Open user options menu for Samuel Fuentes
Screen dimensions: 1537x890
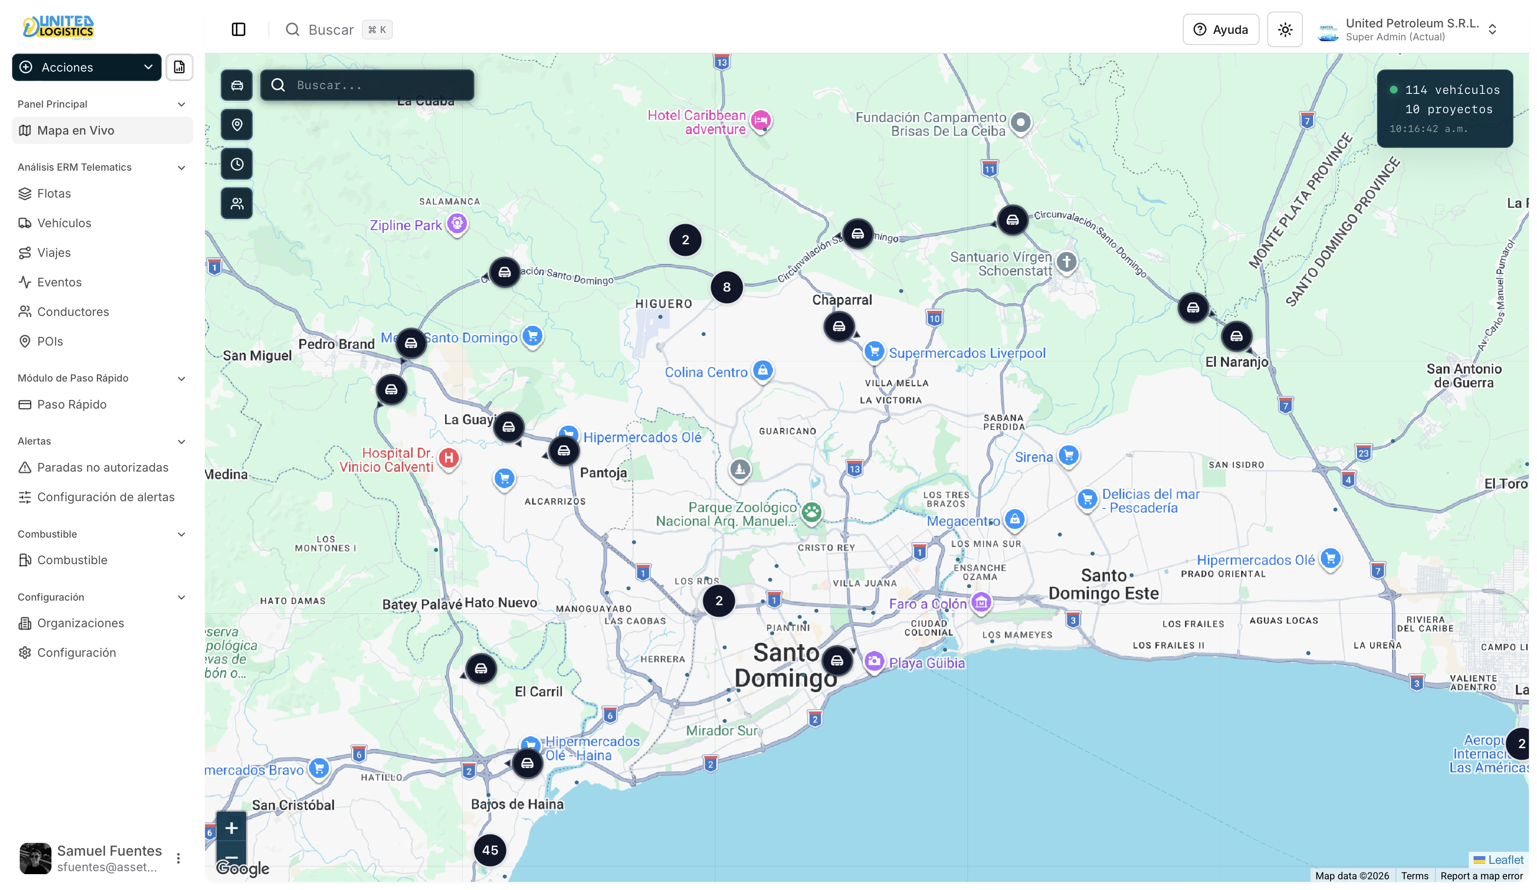(x=178, y=858)
